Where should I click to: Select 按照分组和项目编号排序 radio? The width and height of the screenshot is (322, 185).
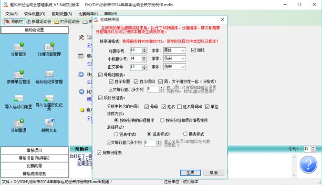pyautogui.click(x=184, y=120)
